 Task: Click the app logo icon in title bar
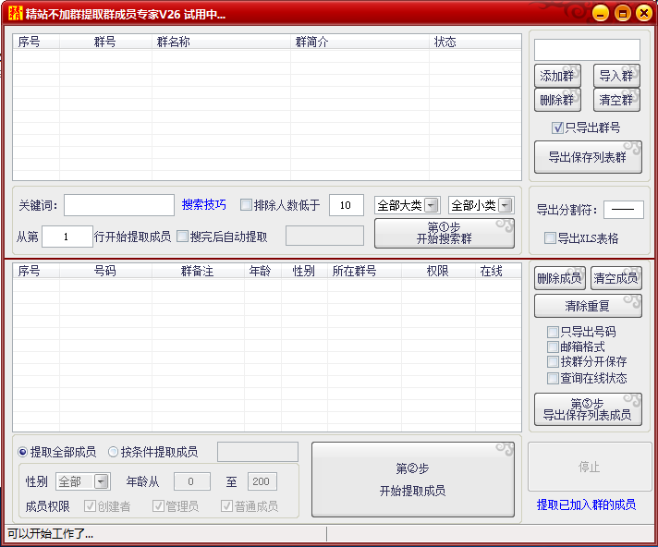[15, 13]
